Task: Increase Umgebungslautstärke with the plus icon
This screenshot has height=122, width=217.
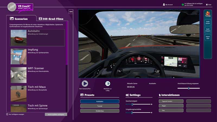Action: (x=152, y=113)
